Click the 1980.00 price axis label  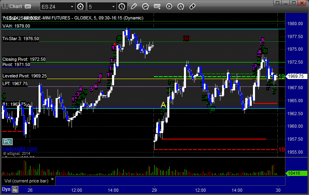pos(295,24)
